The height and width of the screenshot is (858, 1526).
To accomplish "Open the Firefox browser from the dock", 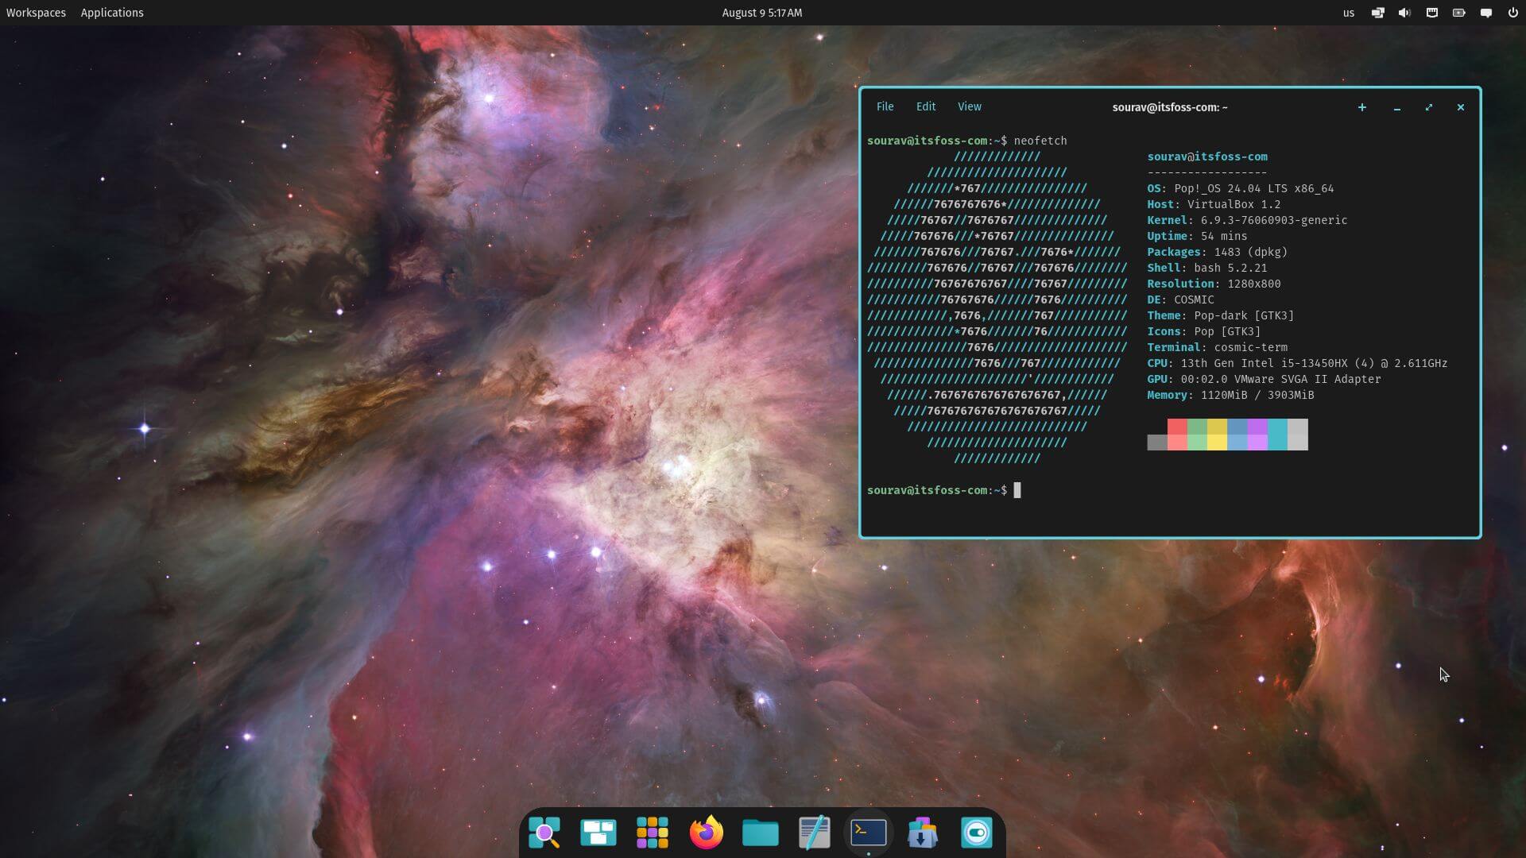I will coord(707,833).
